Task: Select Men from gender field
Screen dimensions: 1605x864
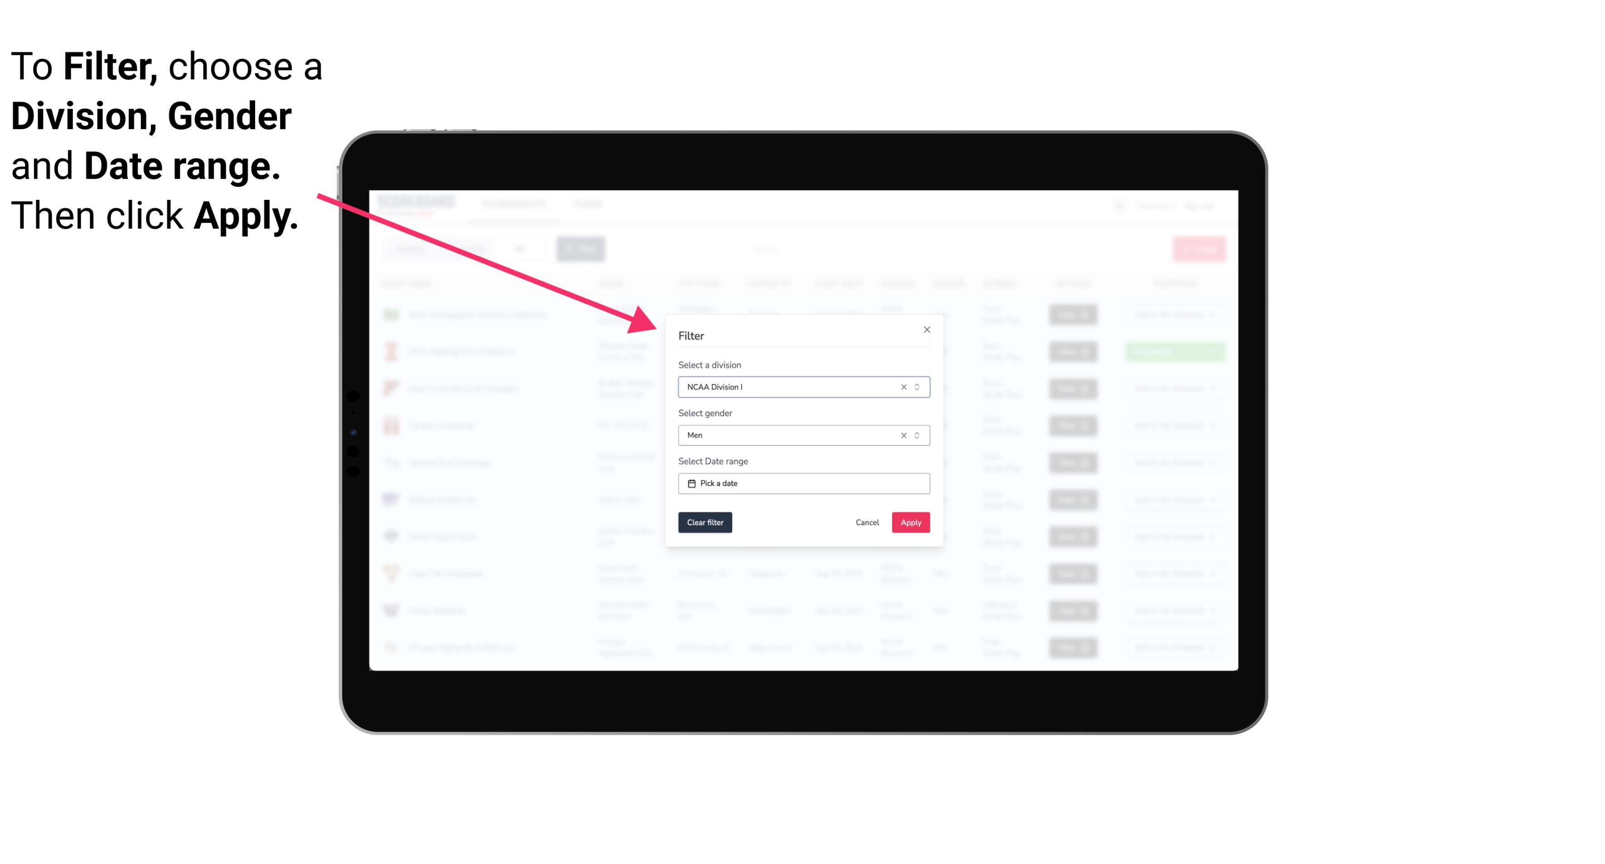Action: 803,435
